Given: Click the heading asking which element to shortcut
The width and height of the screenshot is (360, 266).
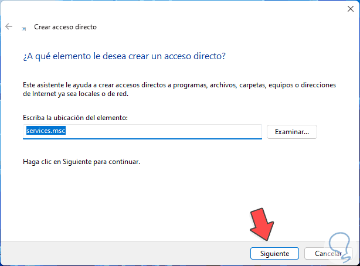Looking at the screenshot, I should 124,56.
